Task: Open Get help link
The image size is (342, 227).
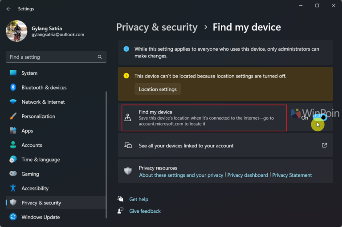Action: [x=139, y=199]
